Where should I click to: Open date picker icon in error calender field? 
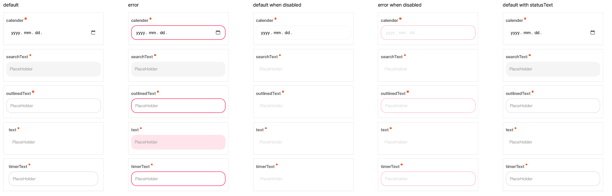pyautogui.click(x=218, y=32)
